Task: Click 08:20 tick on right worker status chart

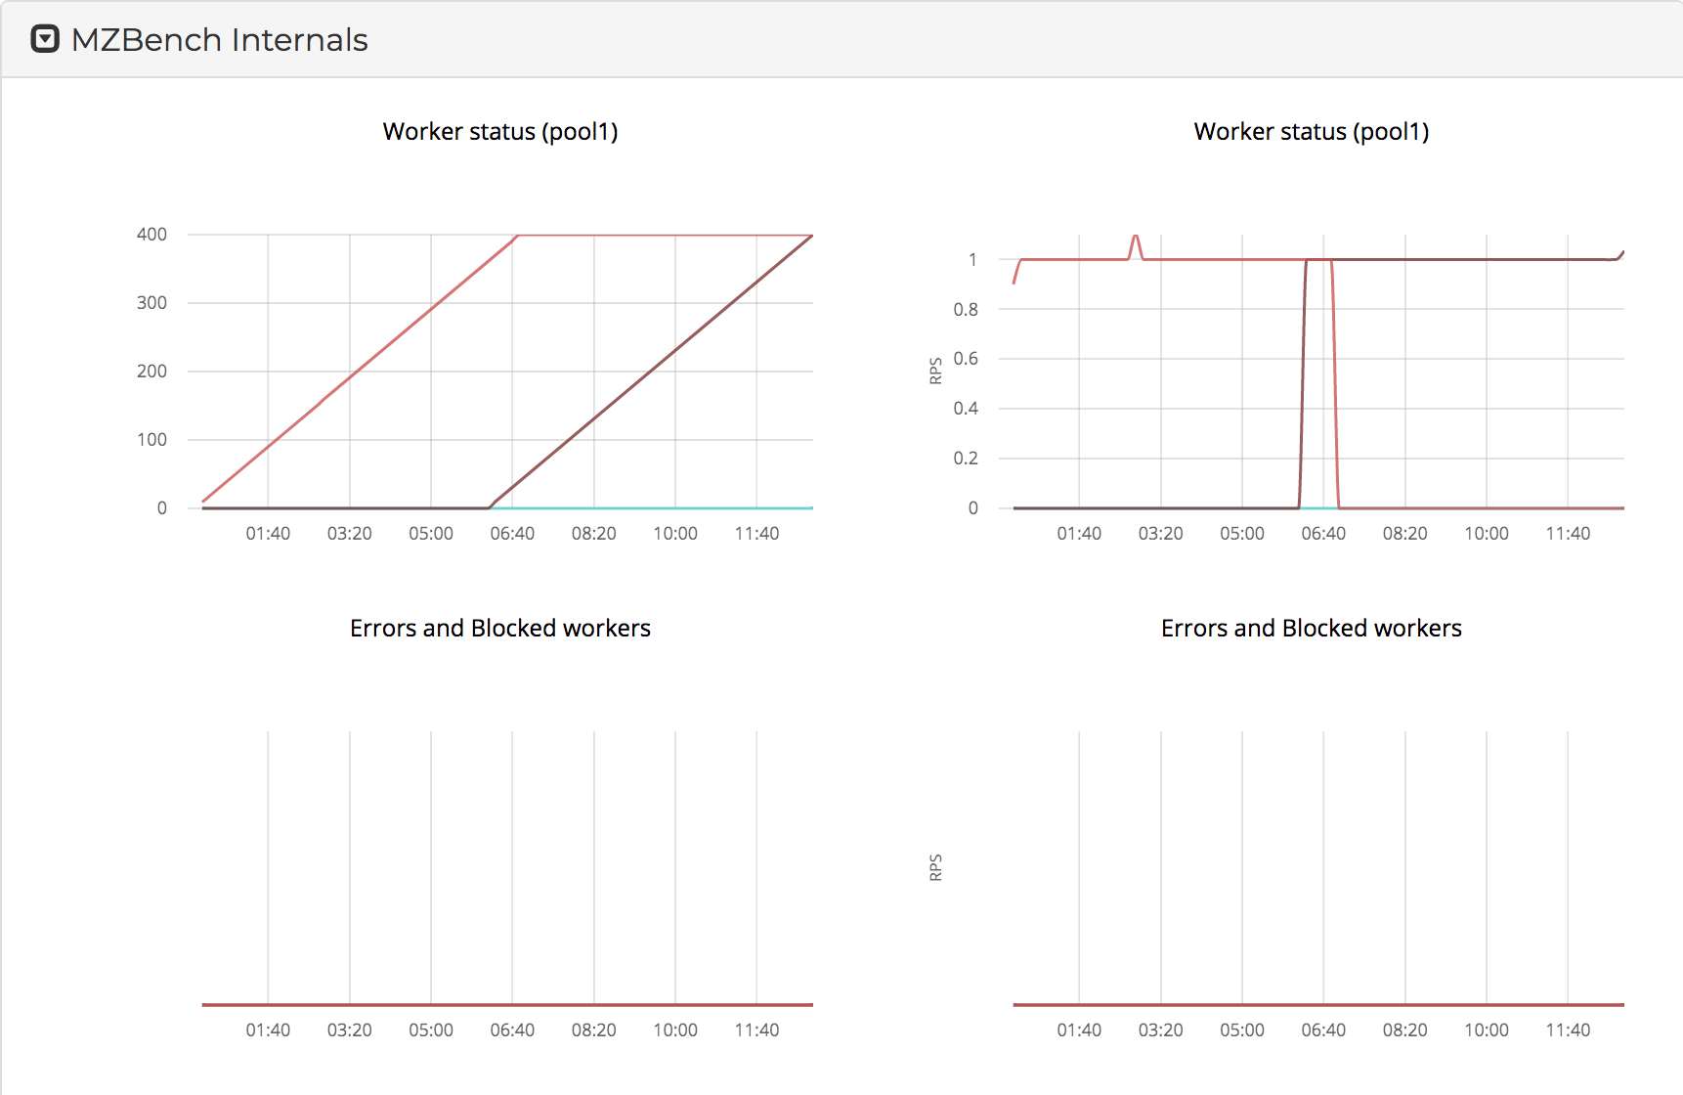Action: 1404,534
